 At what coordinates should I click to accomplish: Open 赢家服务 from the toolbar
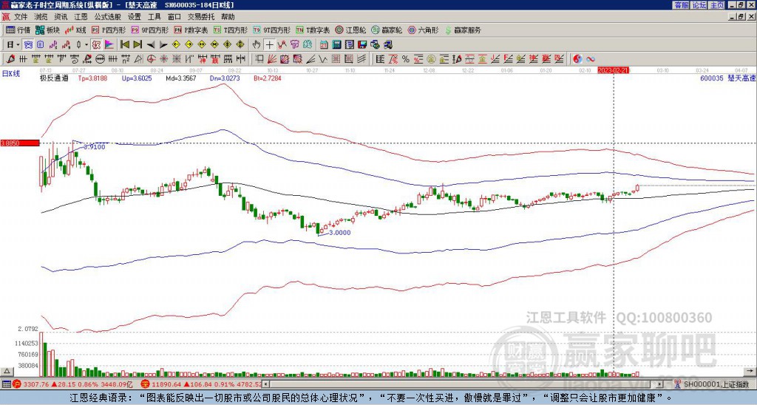[463, 30]
